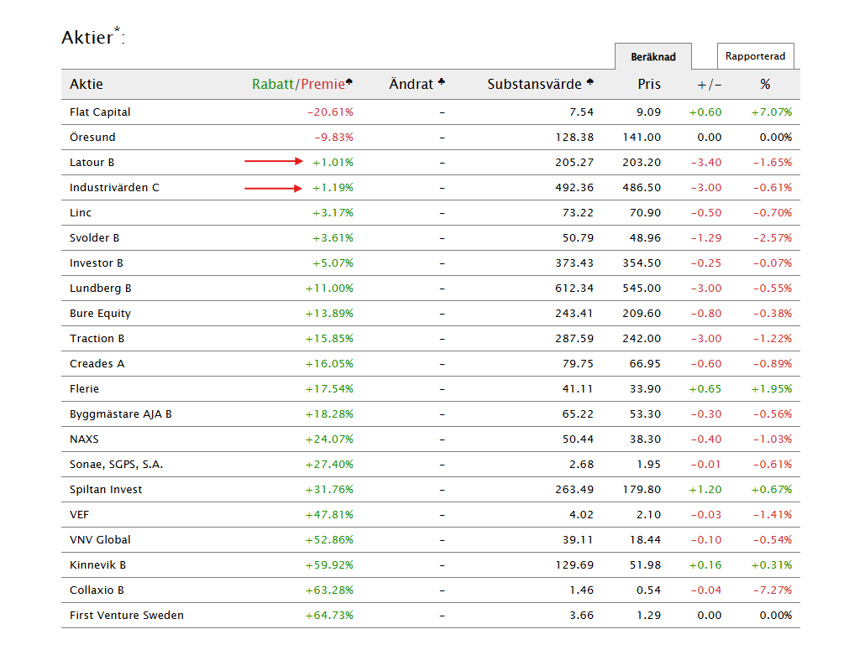Click Spiltan Invest price 179.80
This screenshot has width=849, height=650.
(642, 490)
